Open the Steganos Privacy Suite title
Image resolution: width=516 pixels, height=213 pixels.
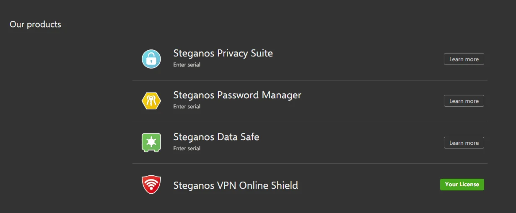pos(223,54)
